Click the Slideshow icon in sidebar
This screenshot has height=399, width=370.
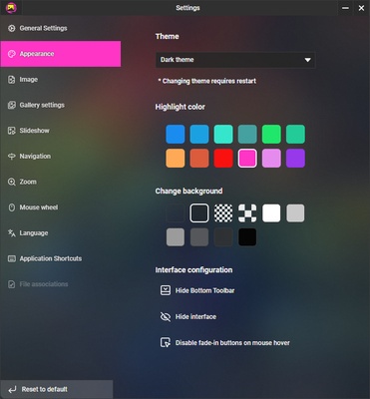point(12,131)
